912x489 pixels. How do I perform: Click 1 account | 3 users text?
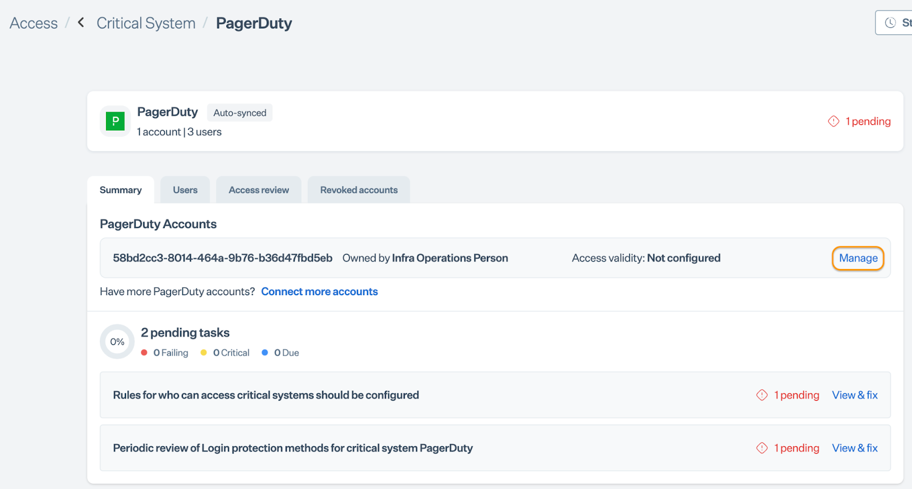pyautogui.click(x=180, y=132)
